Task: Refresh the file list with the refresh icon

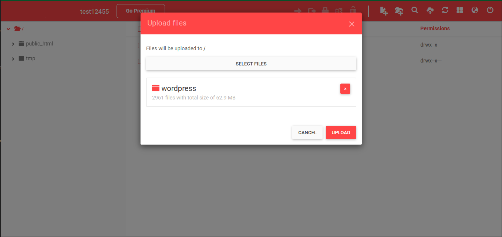Action: point(445,10)
